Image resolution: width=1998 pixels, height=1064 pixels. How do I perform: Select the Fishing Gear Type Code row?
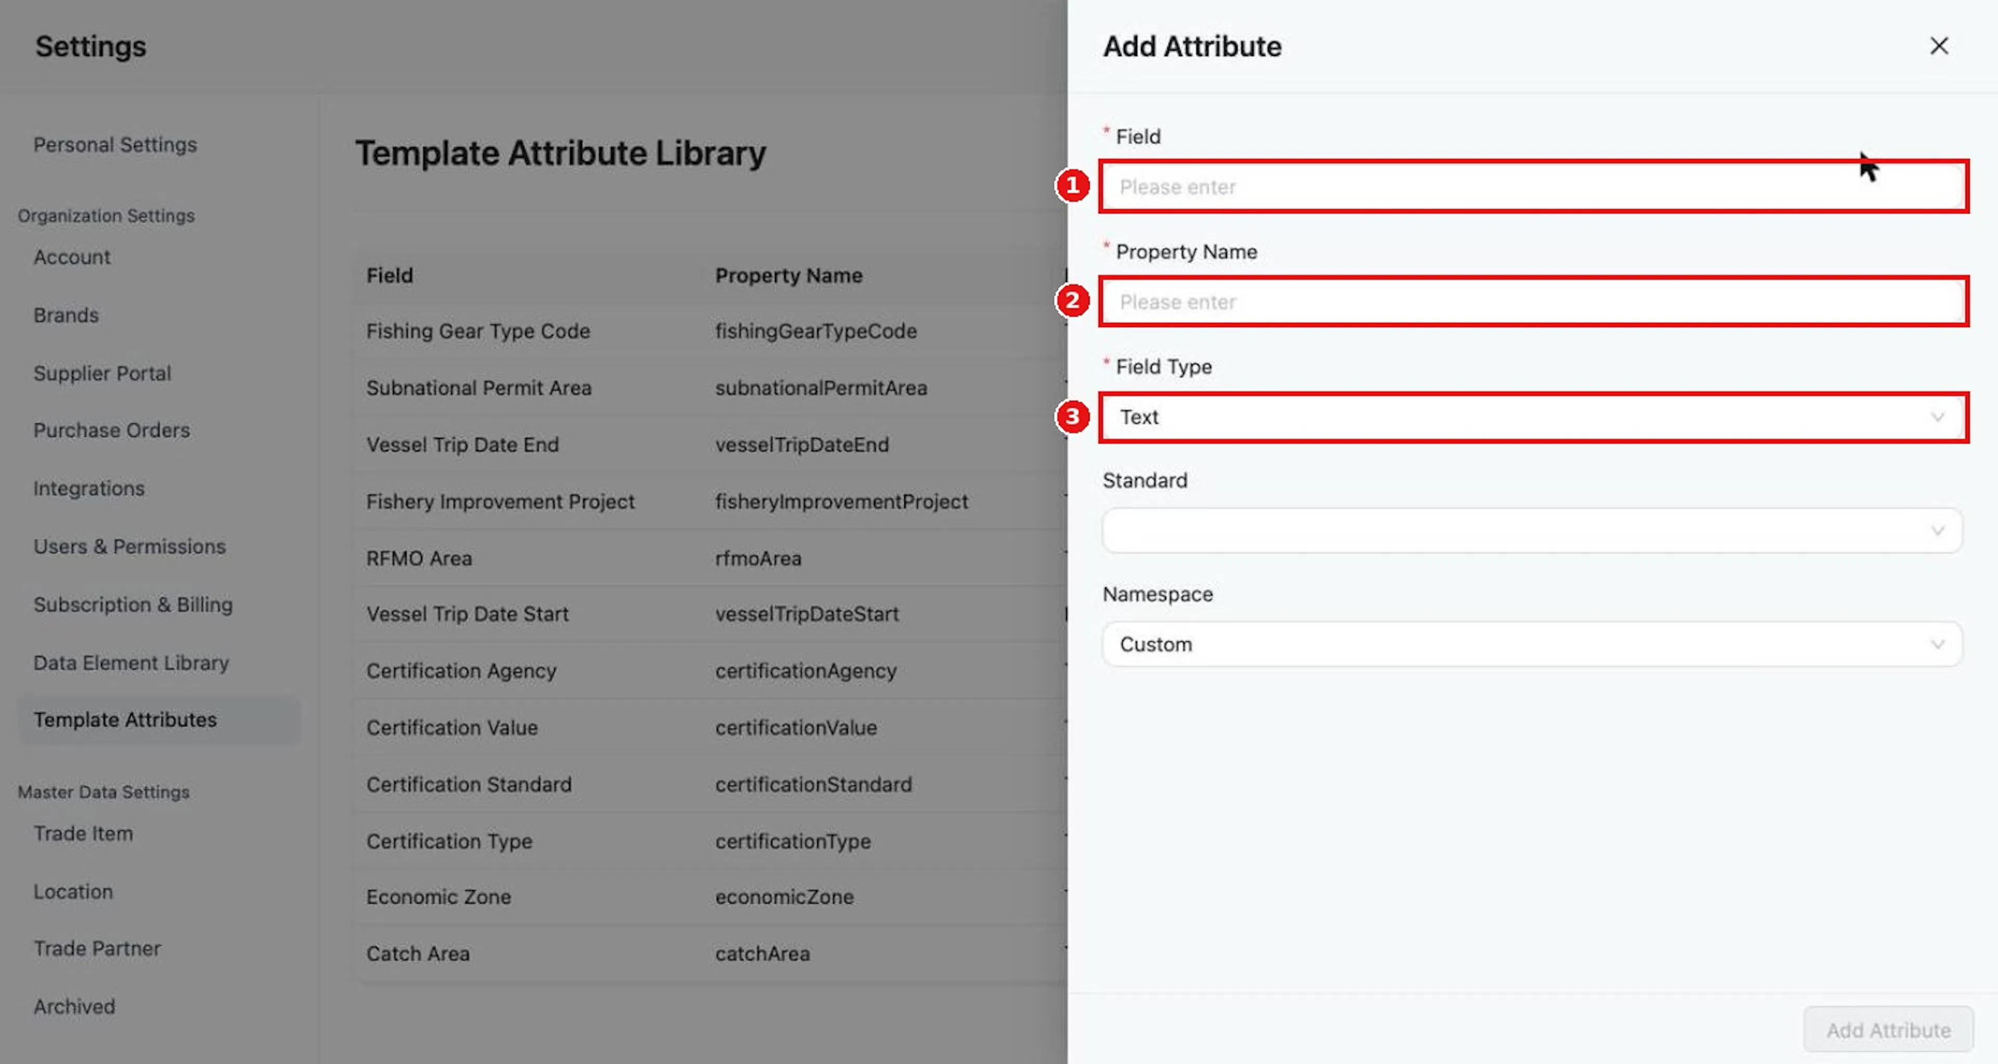point(710,331)
